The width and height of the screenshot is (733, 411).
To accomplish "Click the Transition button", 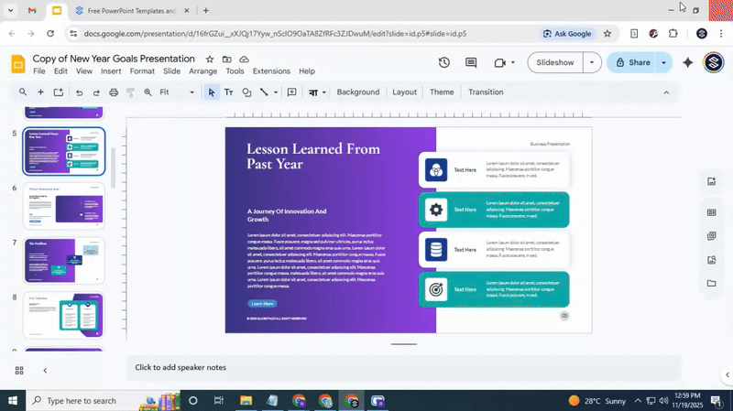I will [486, 92].
